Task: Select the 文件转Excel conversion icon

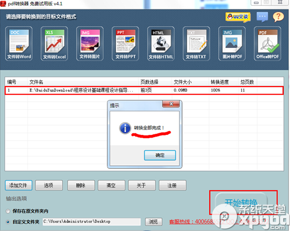Action: point(55,44)
